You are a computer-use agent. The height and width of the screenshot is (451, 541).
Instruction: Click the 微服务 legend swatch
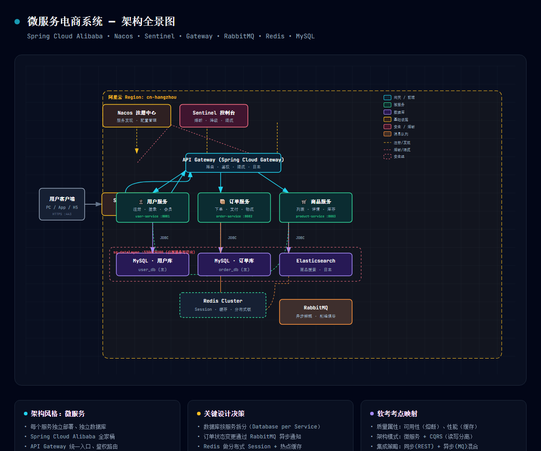[387, 105]
